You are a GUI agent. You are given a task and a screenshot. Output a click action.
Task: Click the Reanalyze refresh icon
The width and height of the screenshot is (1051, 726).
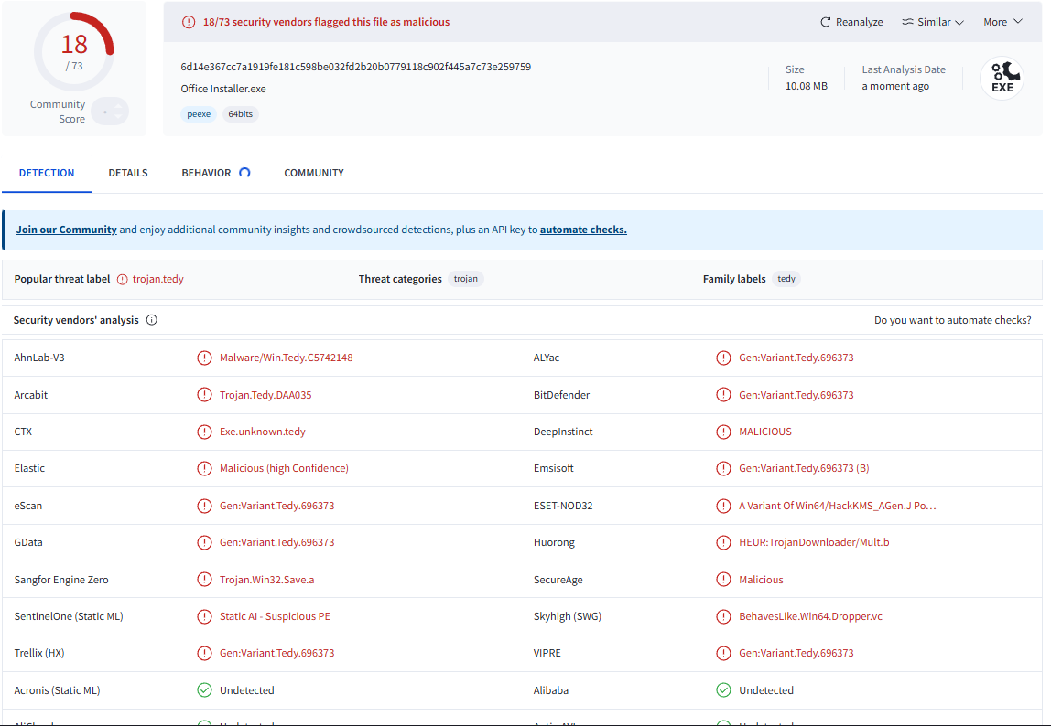[825, 22]
